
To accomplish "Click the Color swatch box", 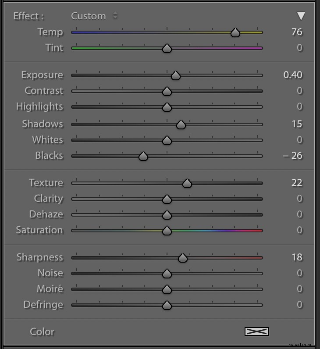I will click(256, 331).
